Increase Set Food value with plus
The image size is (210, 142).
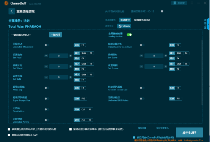coord(71,56)
